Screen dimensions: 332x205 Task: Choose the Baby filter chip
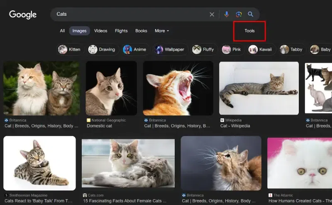click(x=320, y=49)
